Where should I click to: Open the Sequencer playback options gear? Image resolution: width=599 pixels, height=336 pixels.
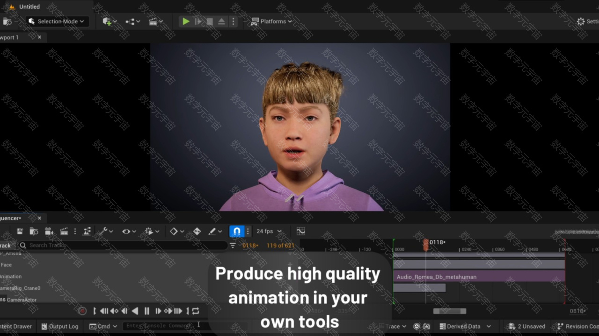point(152,231)
